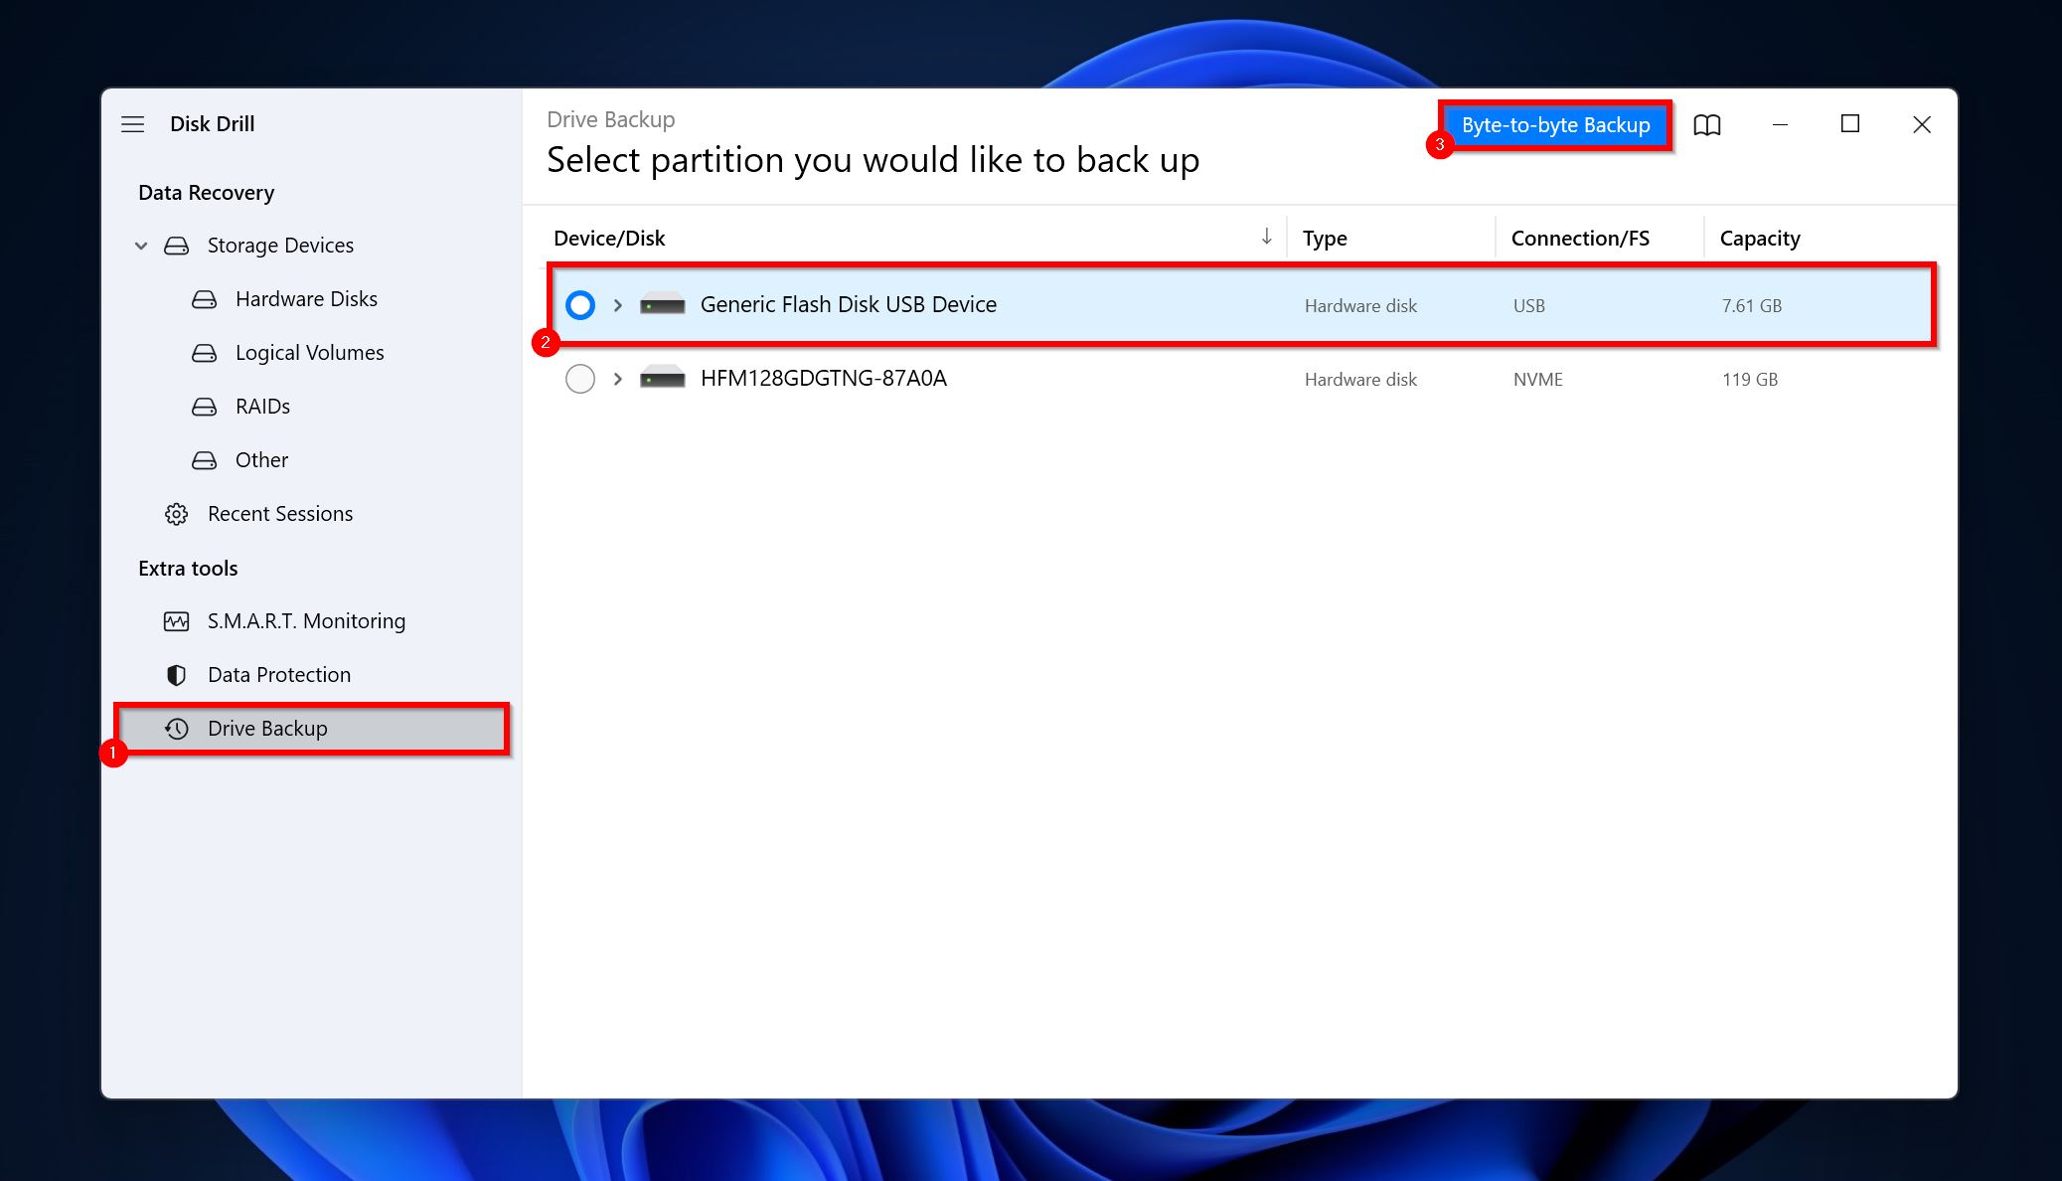The width and height of the screenshot is (2062, 1181).
Task: Click the S.M.A.R.T. Monitoring icon
Action: tap(176, 620)
